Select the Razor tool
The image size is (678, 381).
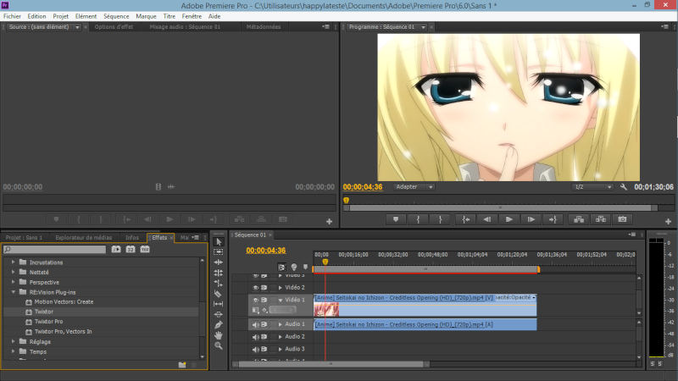point(219,294)
